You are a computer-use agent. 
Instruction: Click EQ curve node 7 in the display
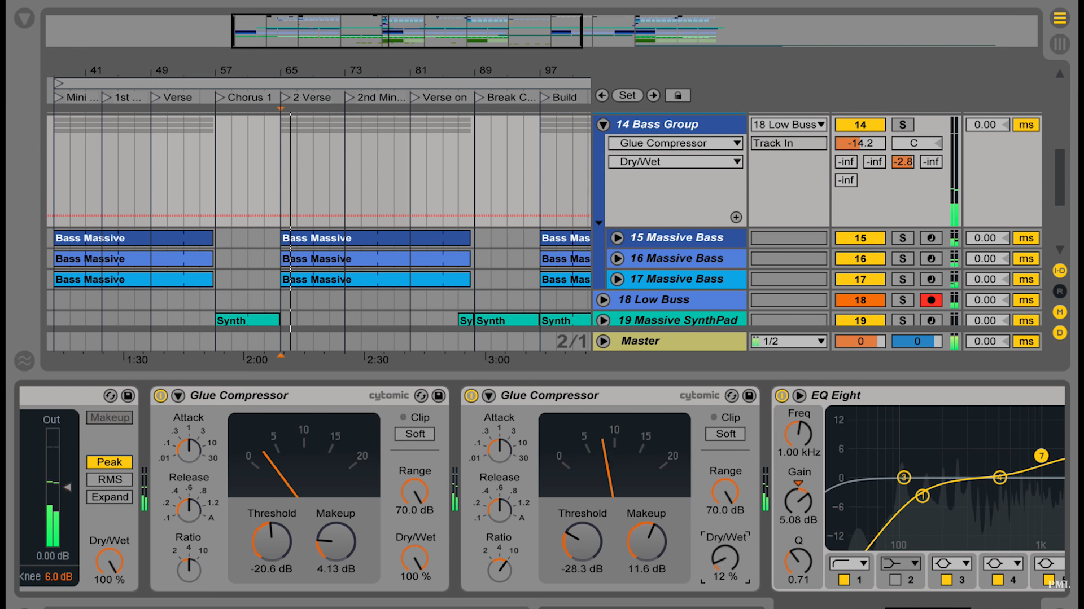click(1041, 456)
